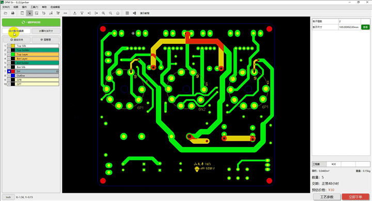Viewport: 372px width, 201px height.
Task: Click the home view icon
Action: tap(118, 13)
